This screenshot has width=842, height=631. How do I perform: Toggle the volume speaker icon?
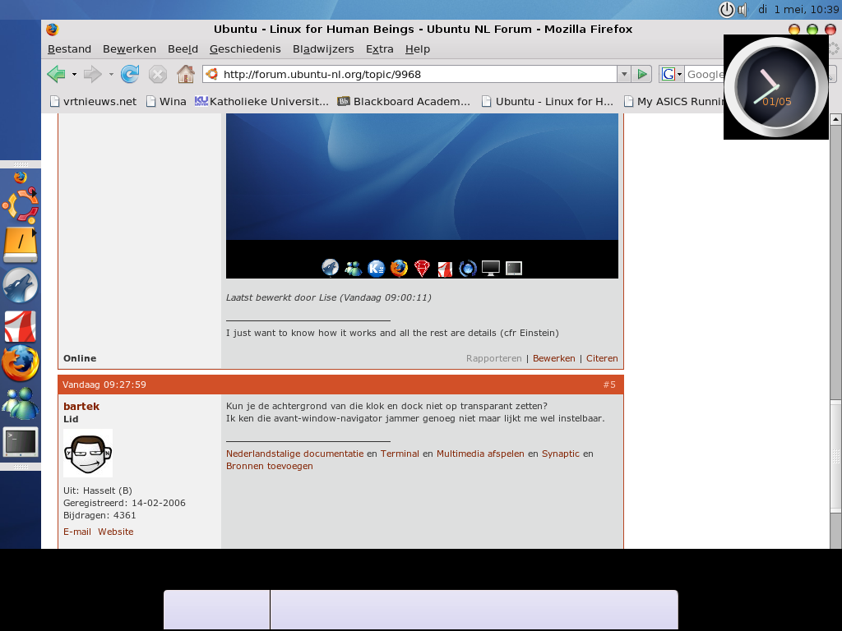pos(742,10)
